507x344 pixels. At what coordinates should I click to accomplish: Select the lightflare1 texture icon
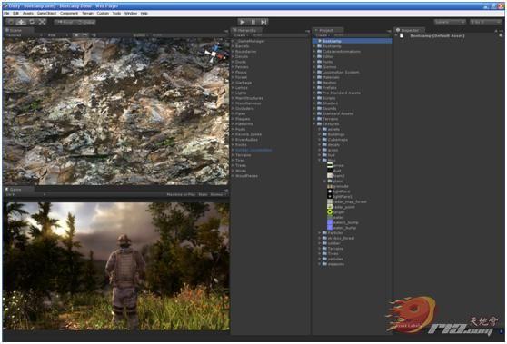[x=330, y=197]
